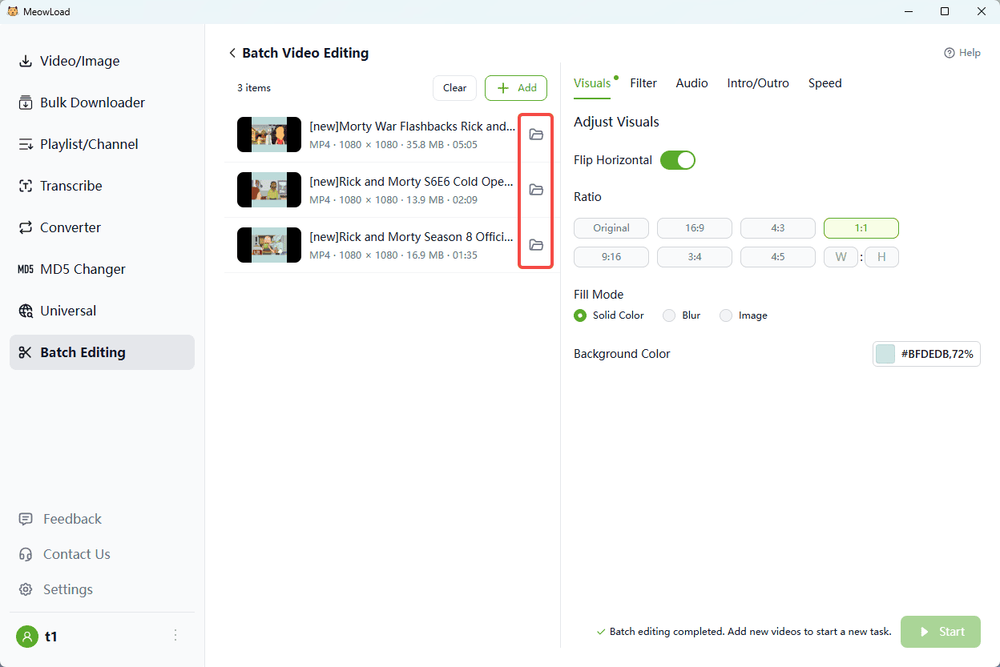Click the background color swatch
The image size is (1000, 667).
pos(885,354)
